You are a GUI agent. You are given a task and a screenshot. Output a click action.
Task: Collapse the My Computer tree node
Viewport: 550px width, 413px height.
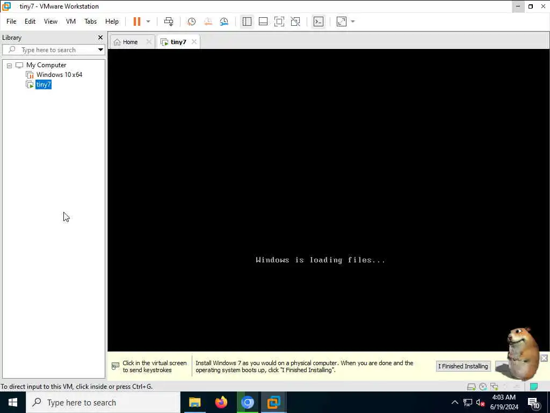coord(10,65)
